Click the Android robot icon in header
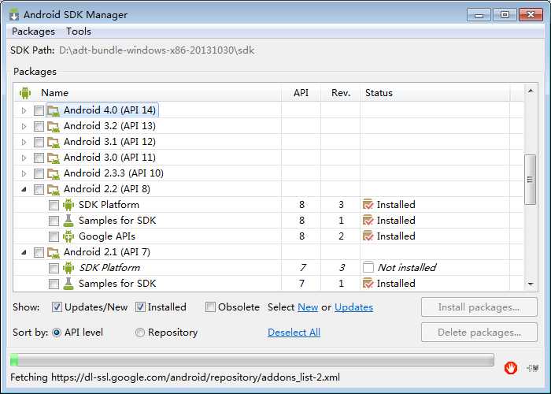This screenshot has height=394, width=551. (x=25, y=93)
